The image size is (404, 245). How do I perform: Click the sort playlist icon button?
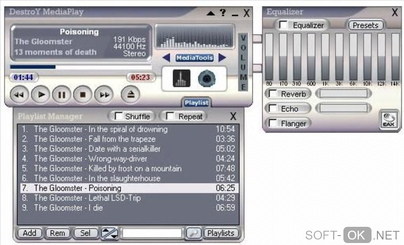(x=110, y=233)
